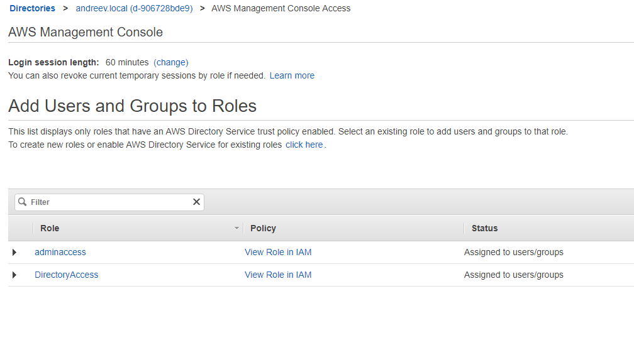Click 'AWS Management Console Access' breadcrumb text
This screenshot has width=634, height=345.
[281, 9]
